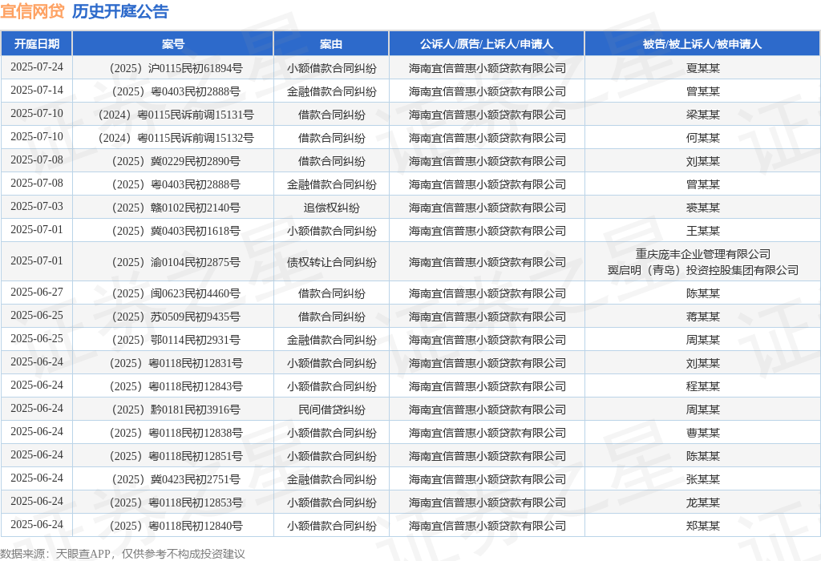Click plaintiff cell in 夏某某 row

[487, 68]
